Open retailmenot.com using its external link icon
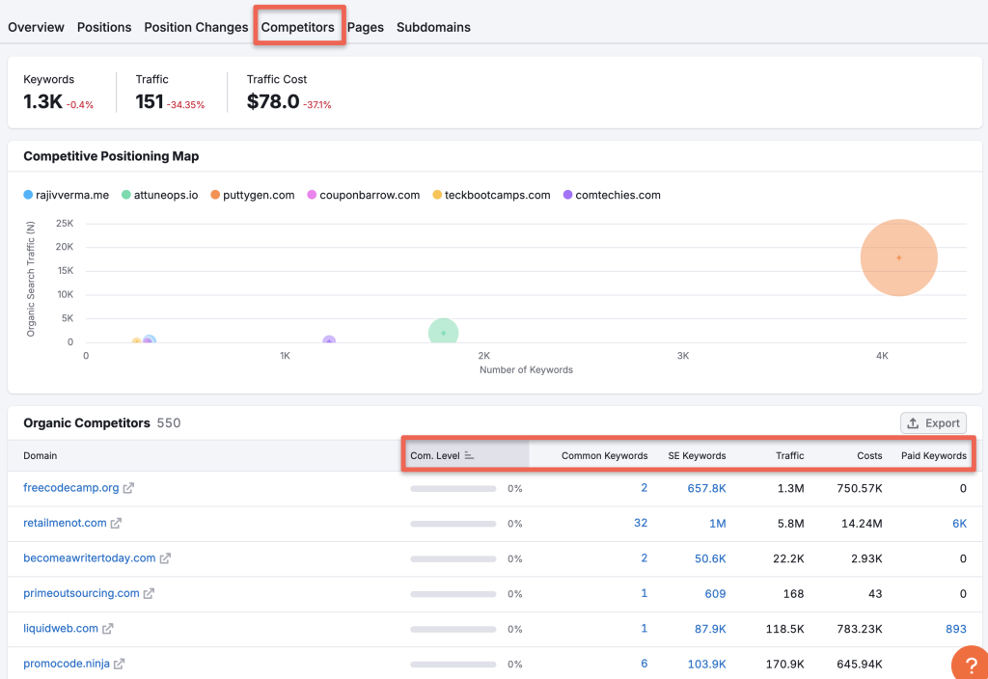Viewport: 988px width, 679px height. (115, 523)
